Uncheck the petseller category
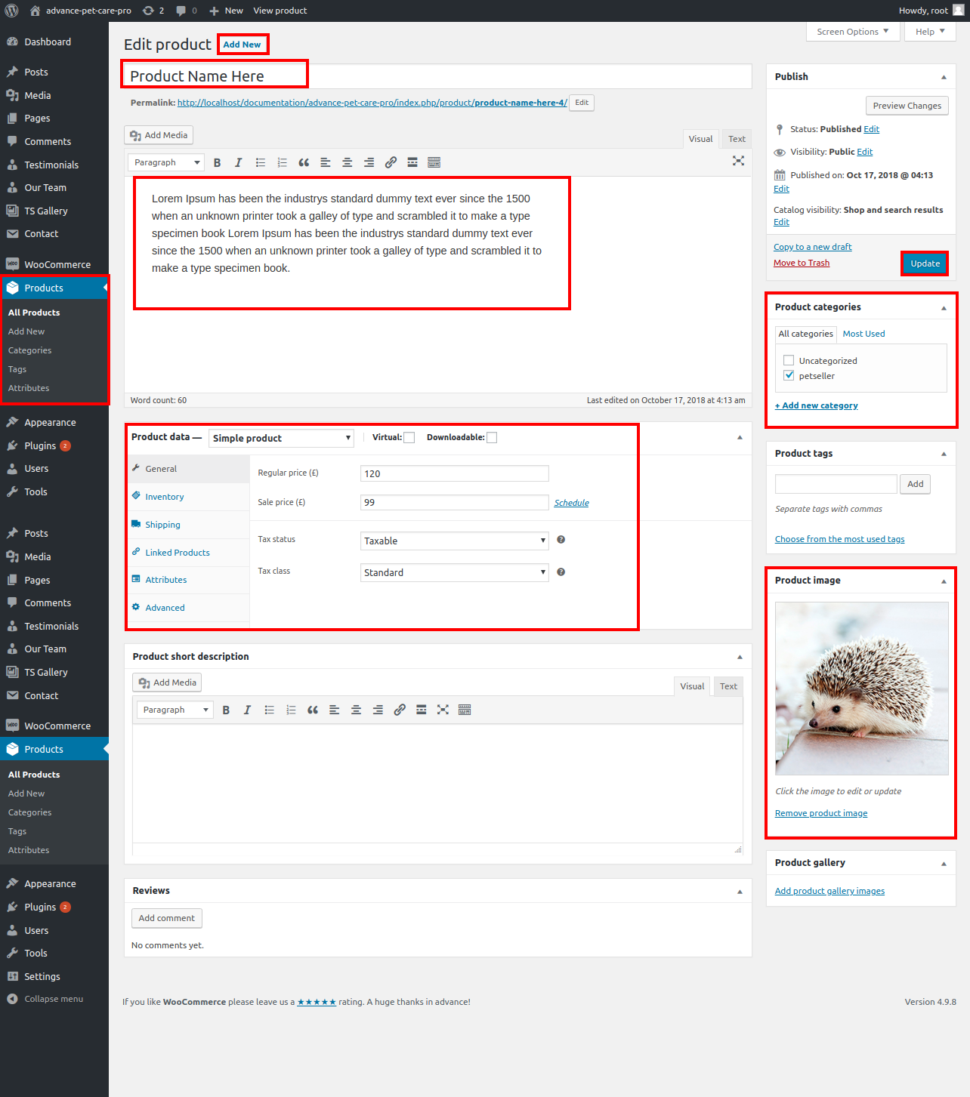970x1097 pixels. point(789,376)
